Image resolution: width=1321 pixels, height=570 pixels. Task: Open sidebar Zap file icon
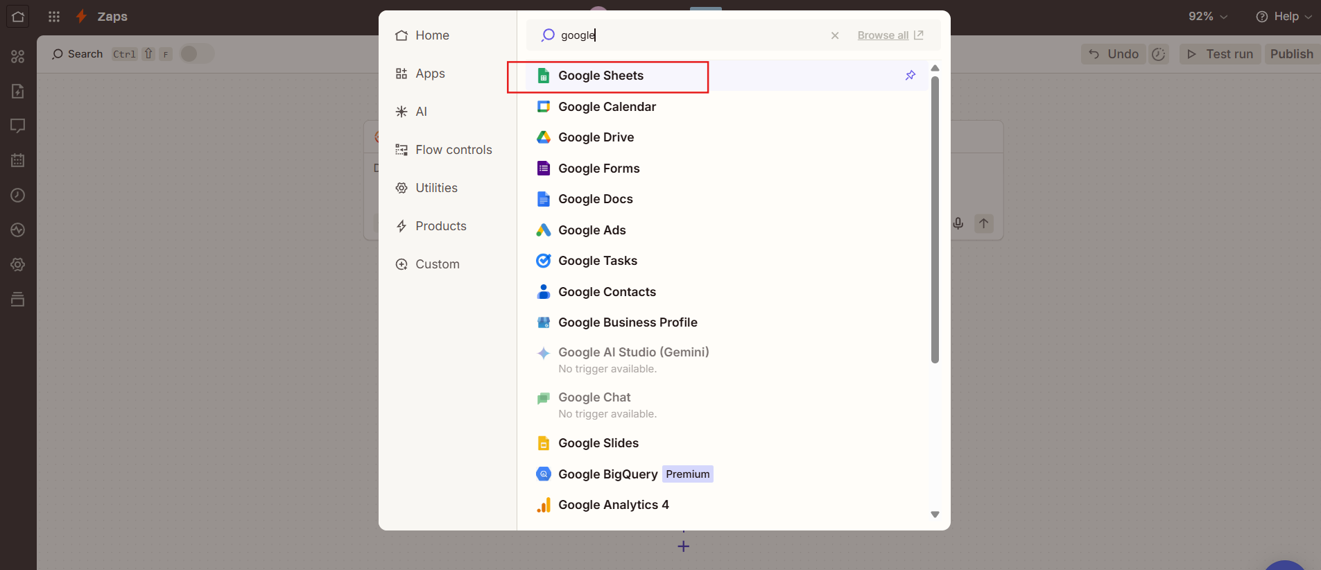pos(18,92)
